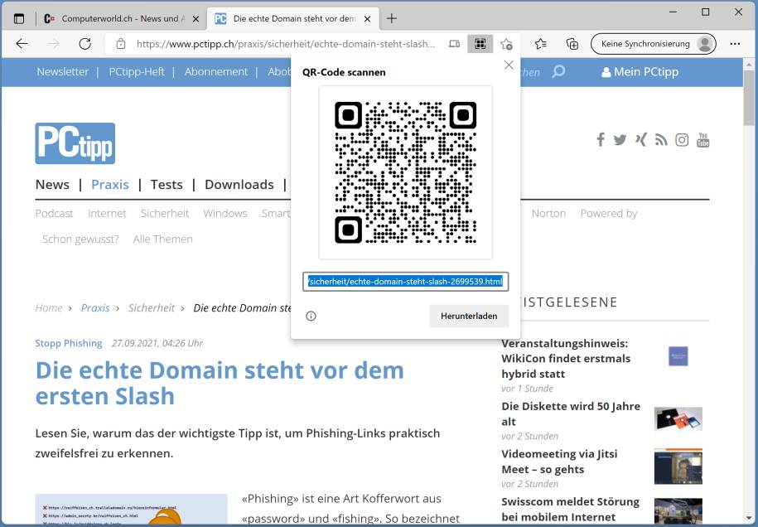Close the QR-Code scannen dialog
Screen dimensions: 758x527
click(509, 65)
